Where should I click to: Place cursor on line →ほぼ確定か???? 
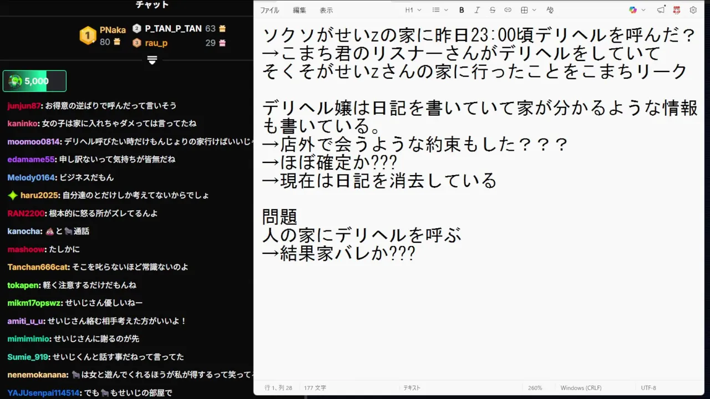coord(329,162)
